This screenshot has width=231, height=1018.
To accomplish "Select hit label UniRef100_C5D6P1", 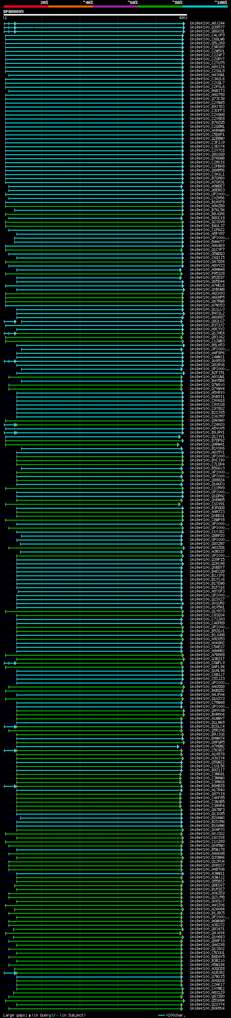I will pos(207,134).
